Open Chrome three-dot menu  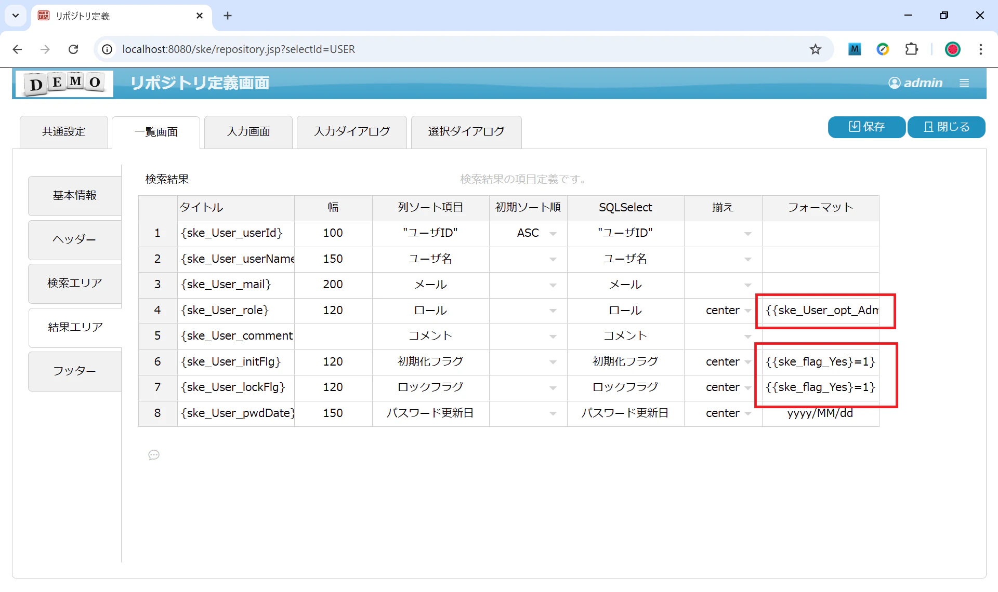[x=980, y=49]
